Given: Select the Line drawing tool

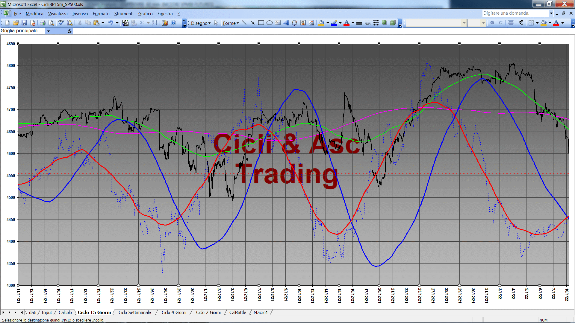Looking at the screenshot, I should (x=244, y=23).
